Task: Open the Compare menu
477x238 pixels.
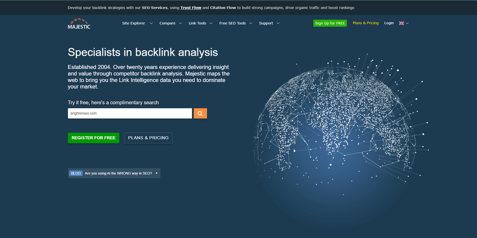Action: 167,23
